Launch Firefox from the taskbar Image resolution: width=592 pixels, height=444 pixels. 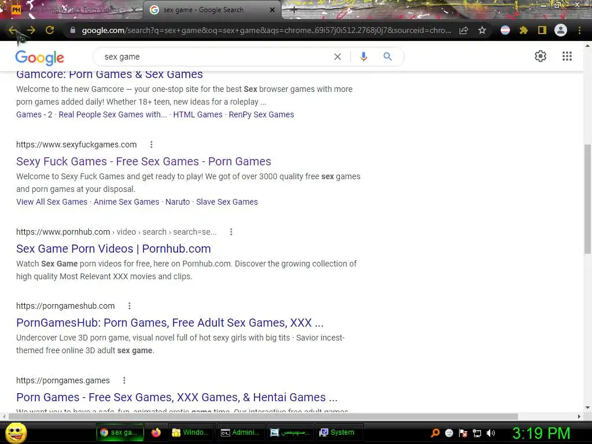156,432
